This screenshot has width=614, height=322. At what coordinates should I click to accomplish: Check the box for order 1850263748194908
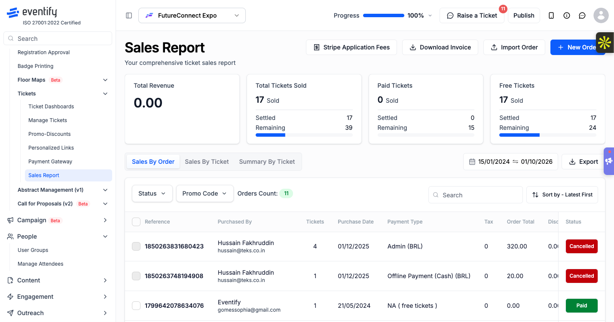click(136, 276)
